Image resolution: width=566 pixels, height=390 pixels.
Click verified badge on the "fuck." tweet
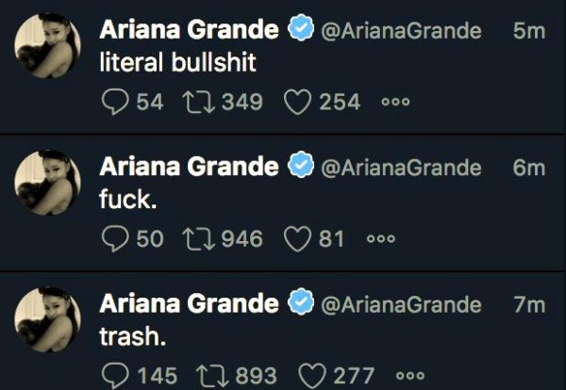(x=301, y=165)
